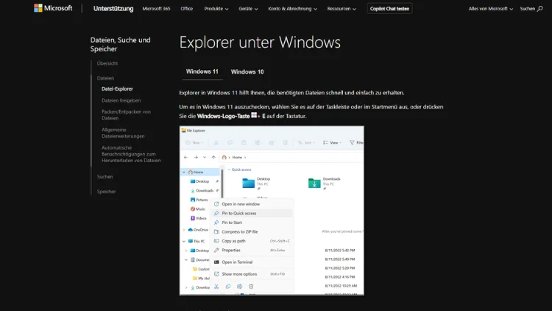This screenshot has width=552, height=311.
Task: Expand the Produkte dropdown menu
Action: [216, 8]
